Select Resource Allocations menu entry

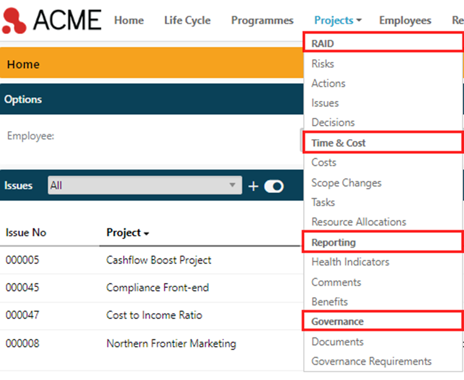point(359,222)
